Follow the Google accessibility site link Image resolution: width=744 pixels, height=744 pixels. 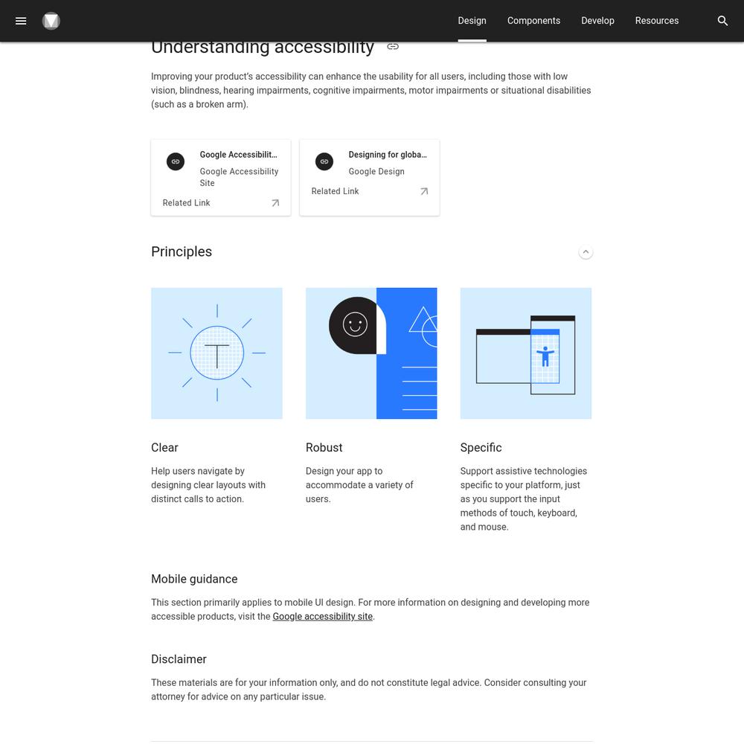[322, 616]
